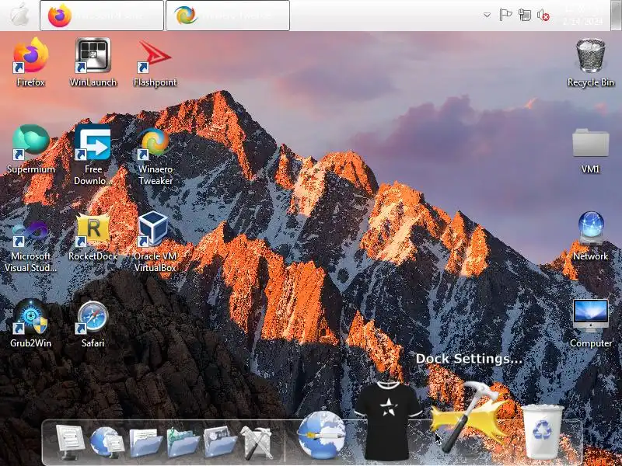Image resolution: width=622 pixels, height=466 pixels.
Task: Open the network tray icon
Action: click(525, 15)
